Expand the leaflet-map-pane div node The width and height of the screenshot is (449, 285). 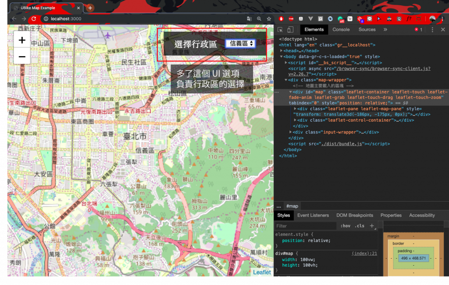click(x=295, y=109)
